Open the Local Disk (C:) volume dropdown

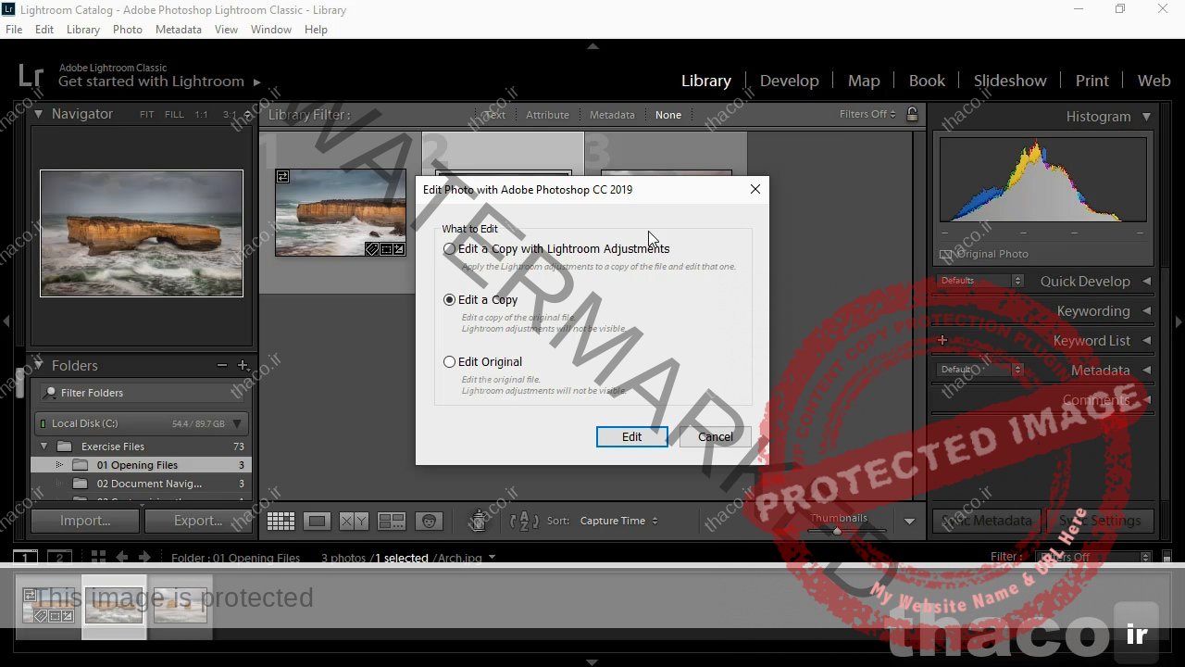(x=237, y=423)
